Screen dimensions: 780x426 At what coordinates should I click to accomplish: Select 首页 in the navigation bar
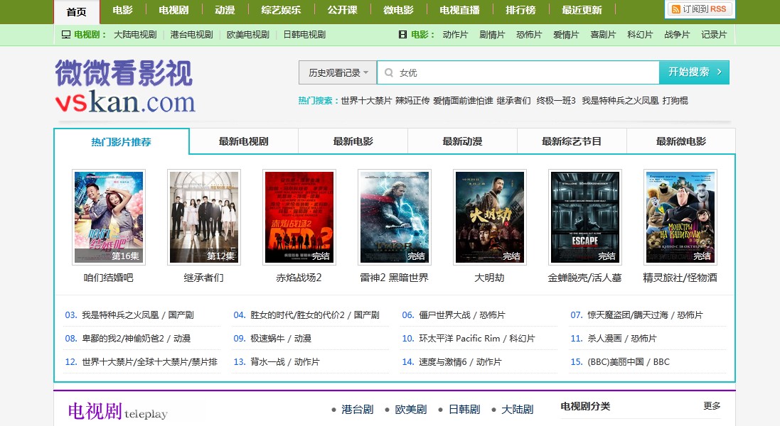pos(75,10)
